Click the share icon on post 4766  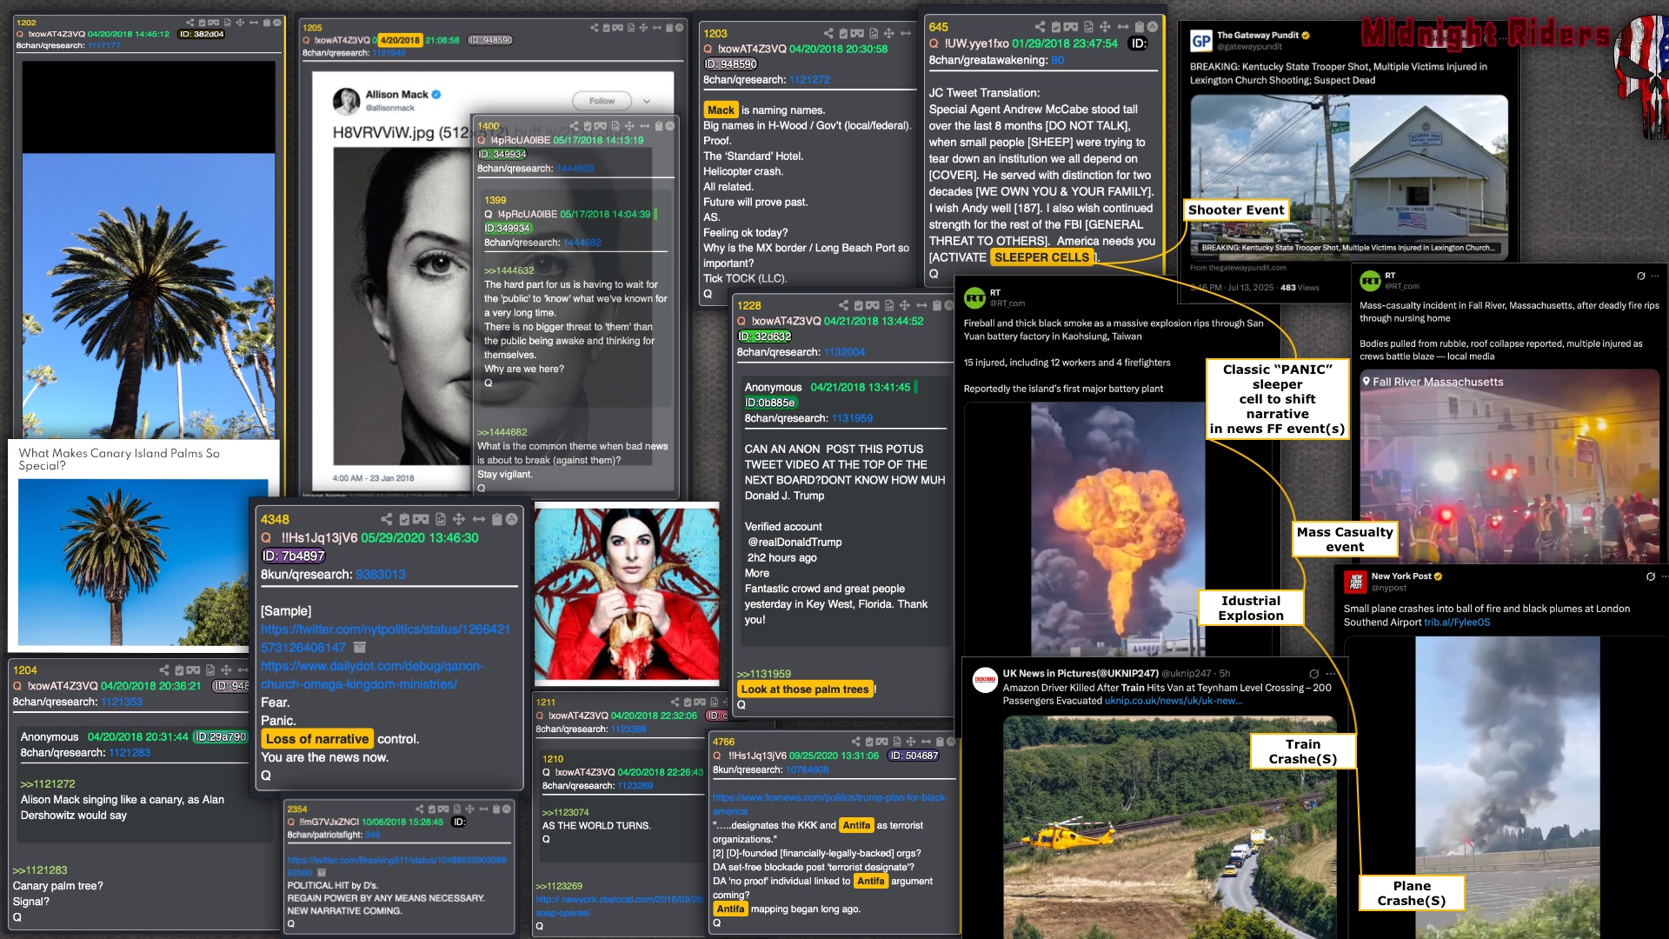click(856, 742)
